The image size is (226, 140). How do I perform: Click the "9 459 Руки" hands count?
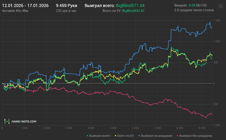point(66,5)
